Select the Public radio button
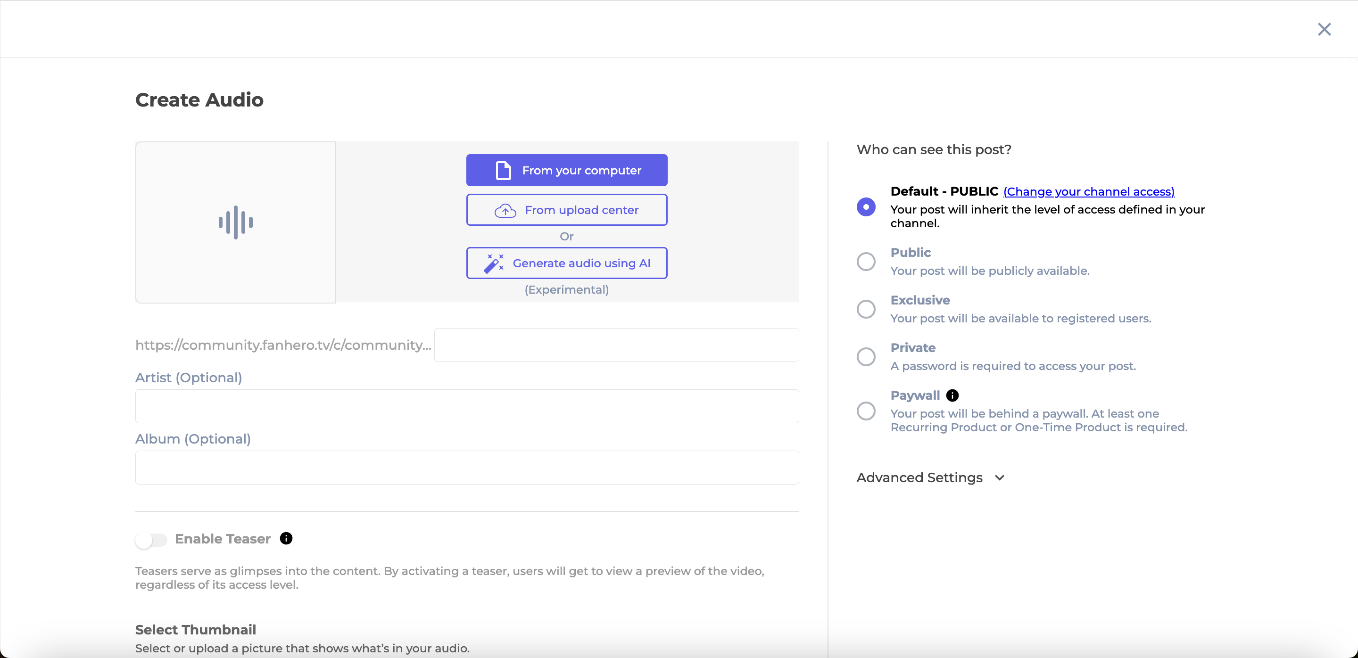 866,261
